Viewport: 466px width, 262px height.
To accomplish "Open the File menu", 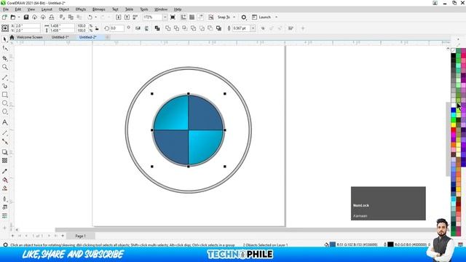I will click(x=6, y=9).
